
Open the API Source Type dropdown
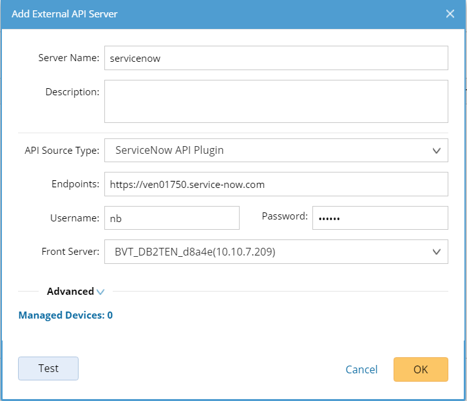click(276, 151)
